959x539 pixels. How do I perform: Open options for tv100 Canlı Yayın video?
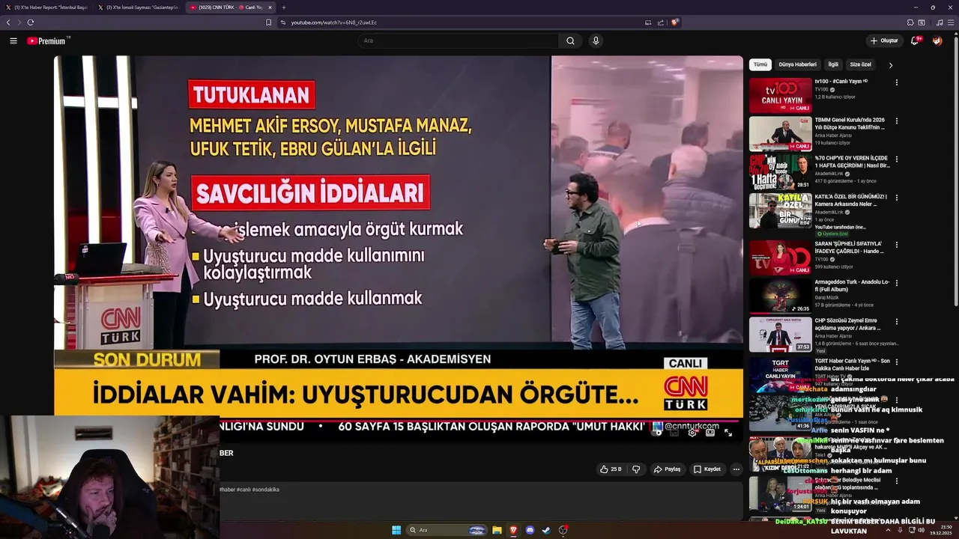coord(896,82)
